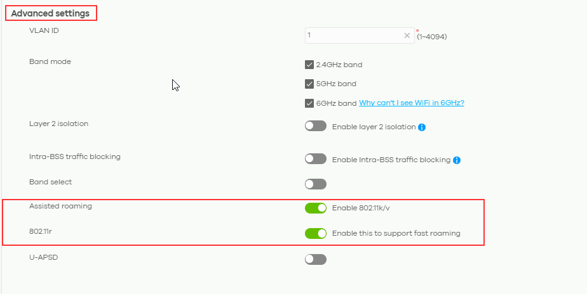The height and width of the screenshot is (294, 587).
Task: Uncheck the 5GHz band checkbox
Action: [309, 84]
